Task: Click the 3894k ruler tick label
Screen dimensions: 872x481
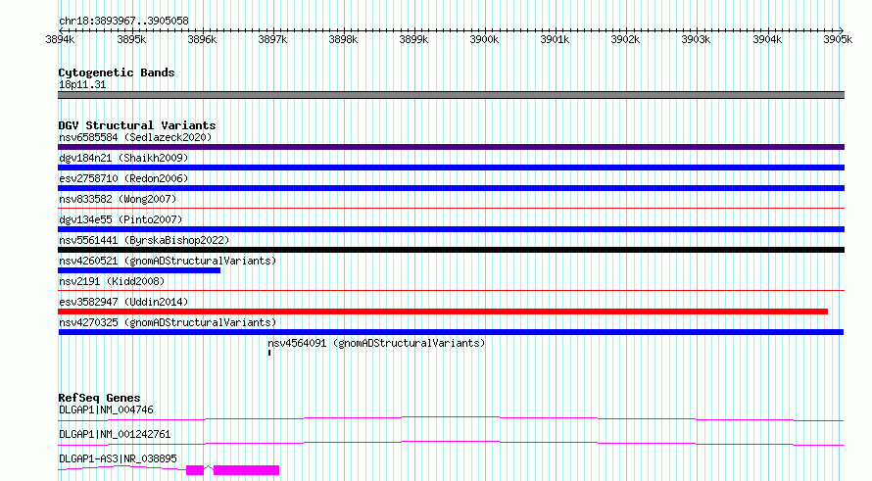Action: pos(60,39)
